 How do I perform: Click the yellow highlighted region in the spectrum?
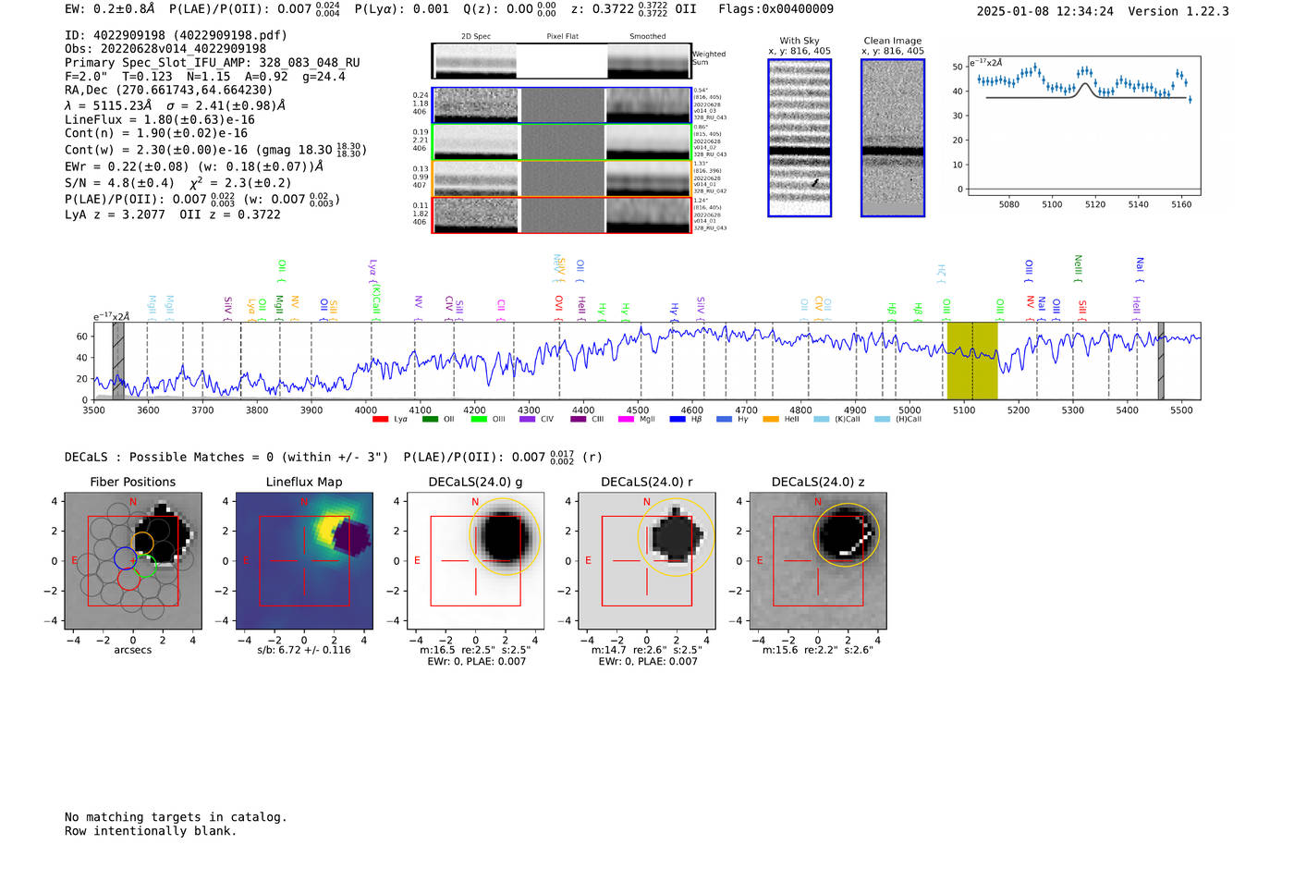click(972, 361)
